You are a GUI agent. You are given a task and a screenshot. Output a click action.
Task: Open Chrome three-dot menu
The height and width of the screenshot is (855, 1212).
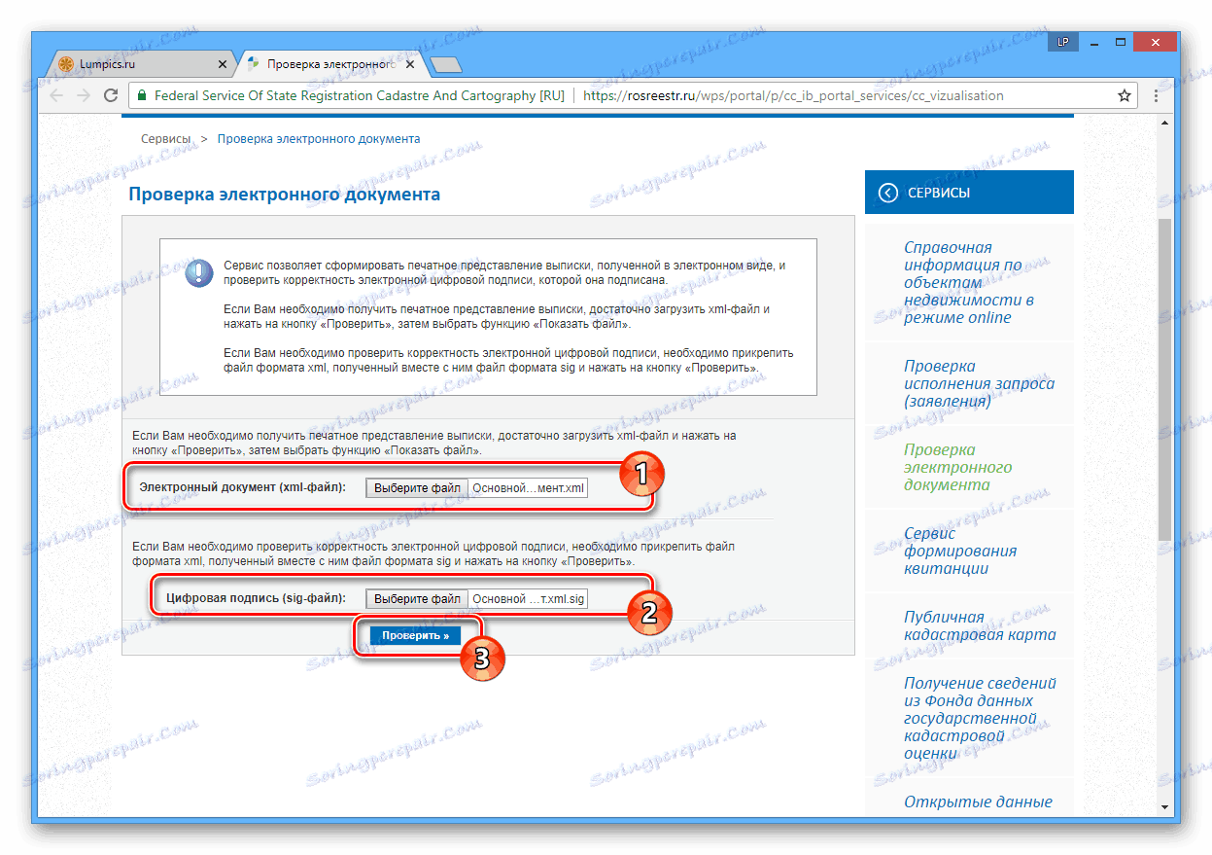(1156, 95)
